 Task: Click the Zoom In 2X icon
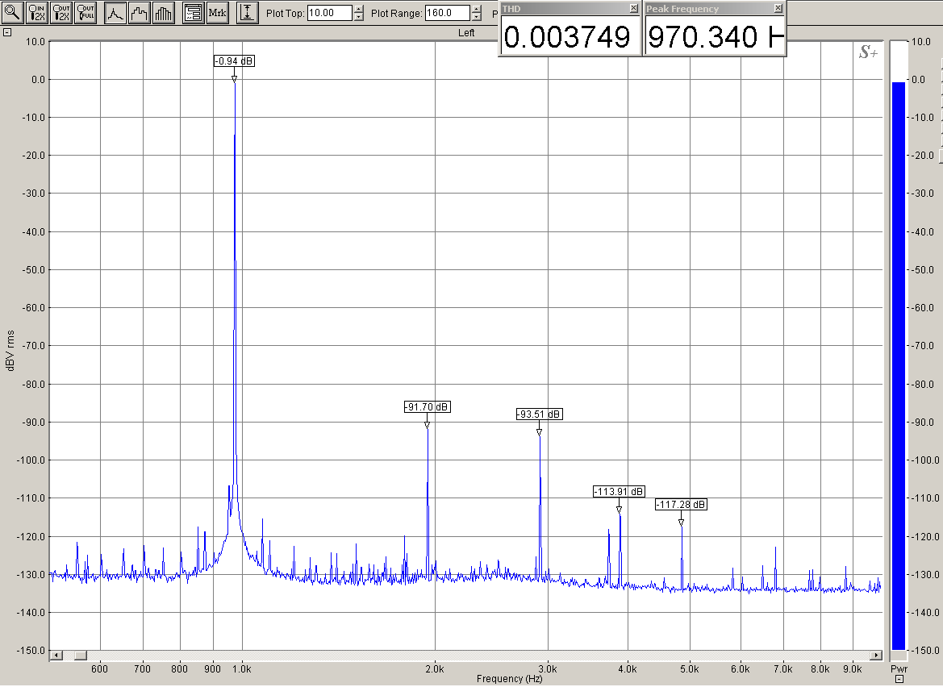36,12
